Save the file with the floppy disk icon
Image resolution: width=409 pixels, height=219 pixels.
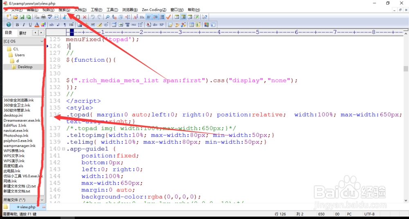[x=22, y=17]
